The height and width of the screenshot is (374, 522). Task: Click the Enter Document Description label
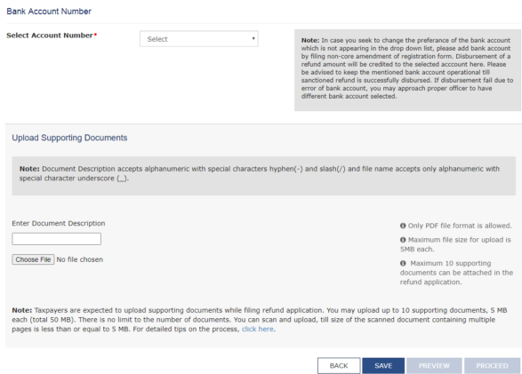pyautogui.click(x=59, y=223)
